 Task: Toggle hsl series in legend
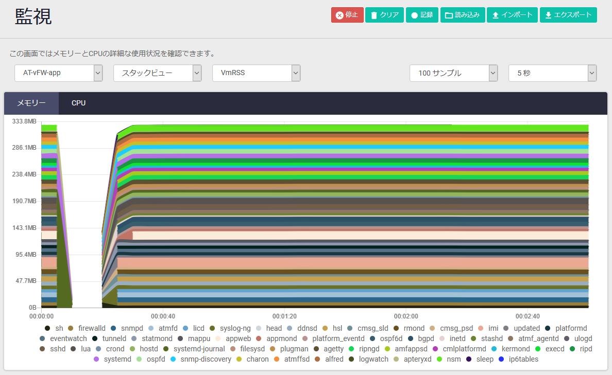[x=333, y=328]
